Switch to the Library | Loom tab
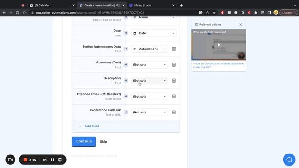This screenshot has width=299, height=168. click(x=152, y=5)
